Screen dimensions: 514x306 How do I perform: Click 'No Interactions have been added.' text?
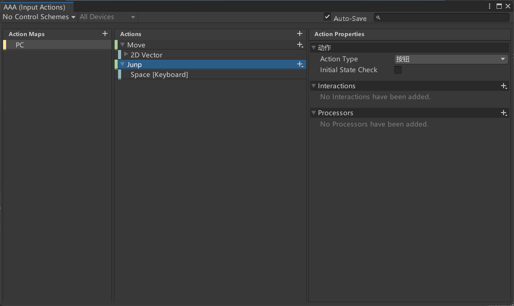pyautogui.click(x=375, y=97)
